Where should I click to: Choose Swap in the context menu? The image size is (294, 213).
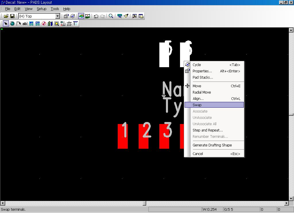tap(214, 105)
